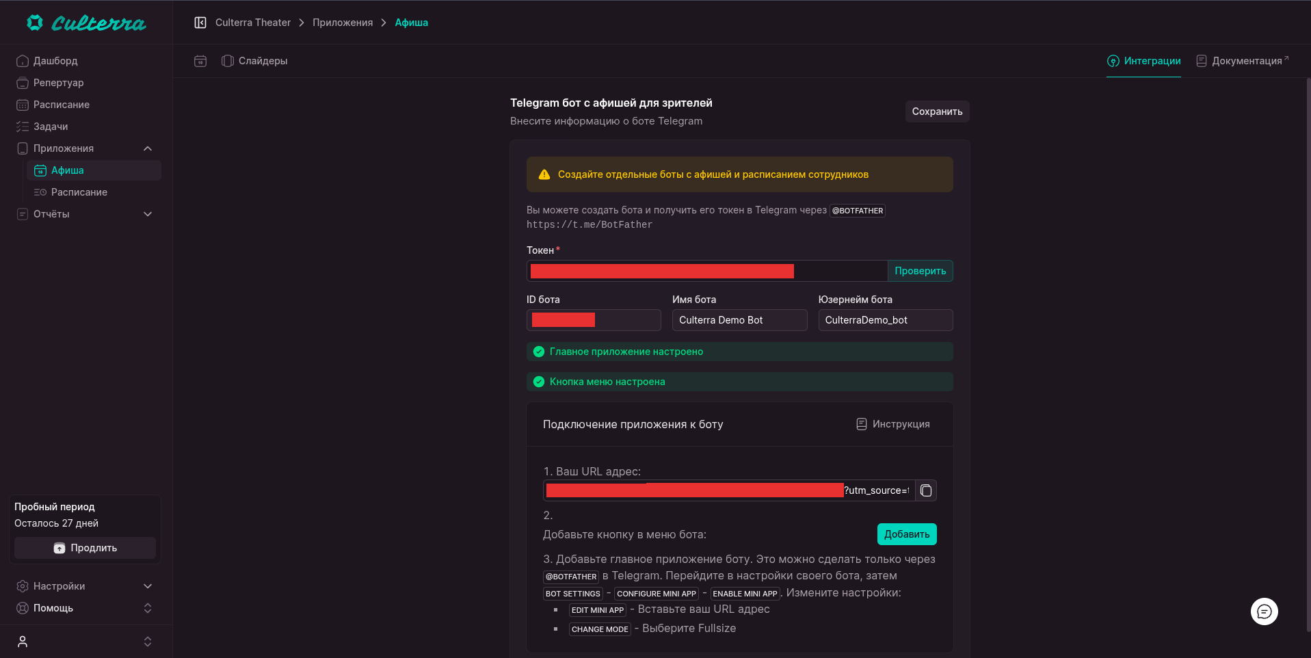1311x658 pixels.
Task: Open Документация external link
Action: tap(1242, 61)
